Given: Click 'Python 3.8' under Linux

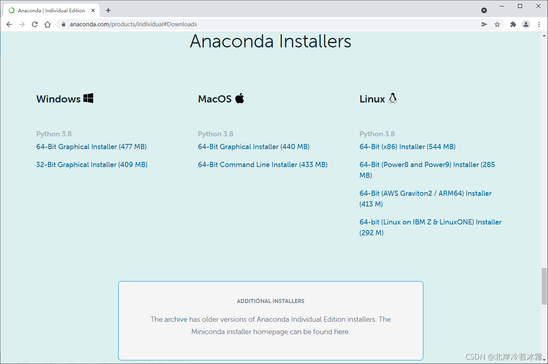Looking at the screenshot, I should coord(377,134).
